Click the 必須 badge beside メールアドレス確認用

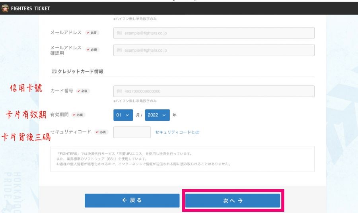point(92,50)
